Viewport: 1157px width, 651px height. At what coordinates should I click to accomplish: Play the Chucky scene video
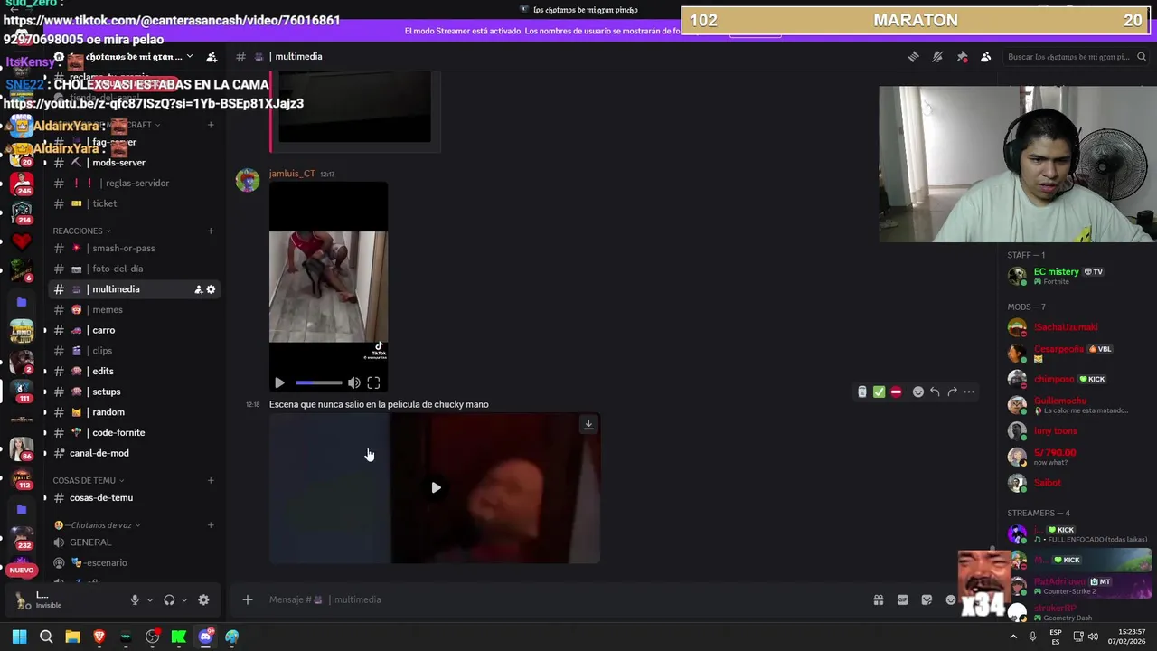click(x=436, y=488)
